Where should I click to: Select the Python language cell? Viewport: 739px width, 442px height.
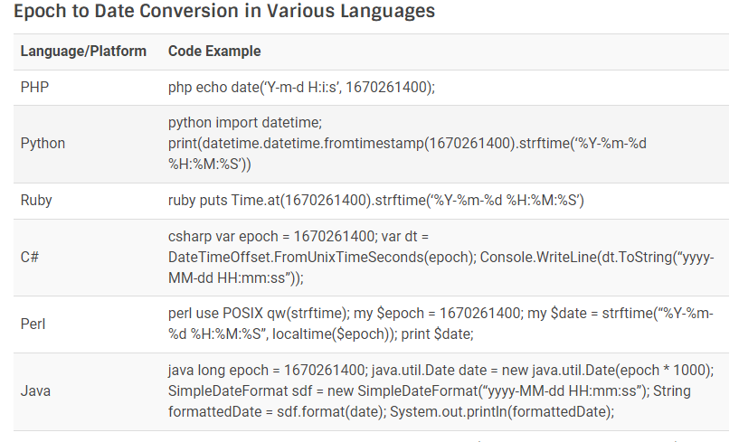pos(43,143)
